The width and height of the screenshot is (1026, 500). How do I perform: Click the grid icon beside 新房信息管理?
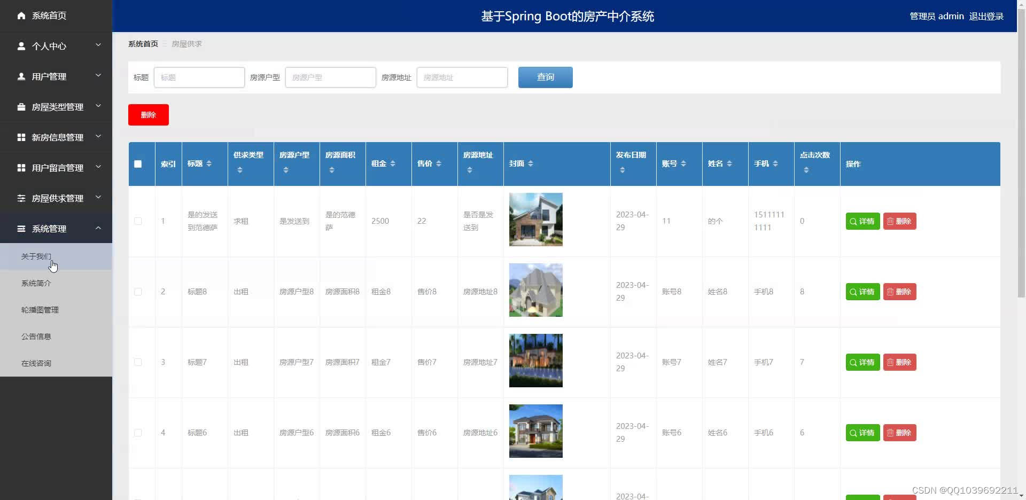click(21, 137)
